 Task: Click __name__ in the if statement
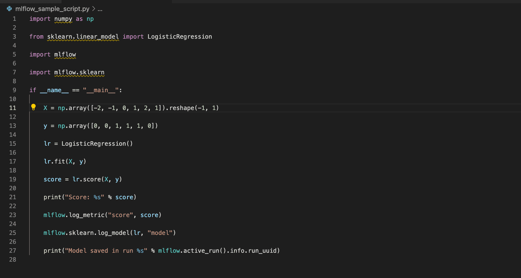pos(54,90)
